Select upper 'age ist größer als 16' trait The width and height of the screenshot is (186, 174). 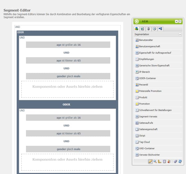click(68, 45)
